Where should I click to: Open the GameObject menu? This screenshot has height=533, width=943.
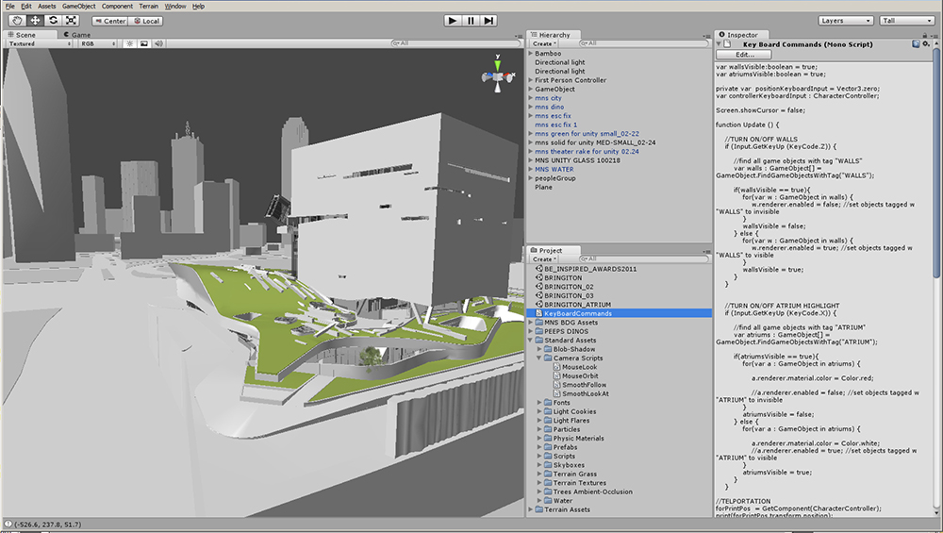point(79,6)
